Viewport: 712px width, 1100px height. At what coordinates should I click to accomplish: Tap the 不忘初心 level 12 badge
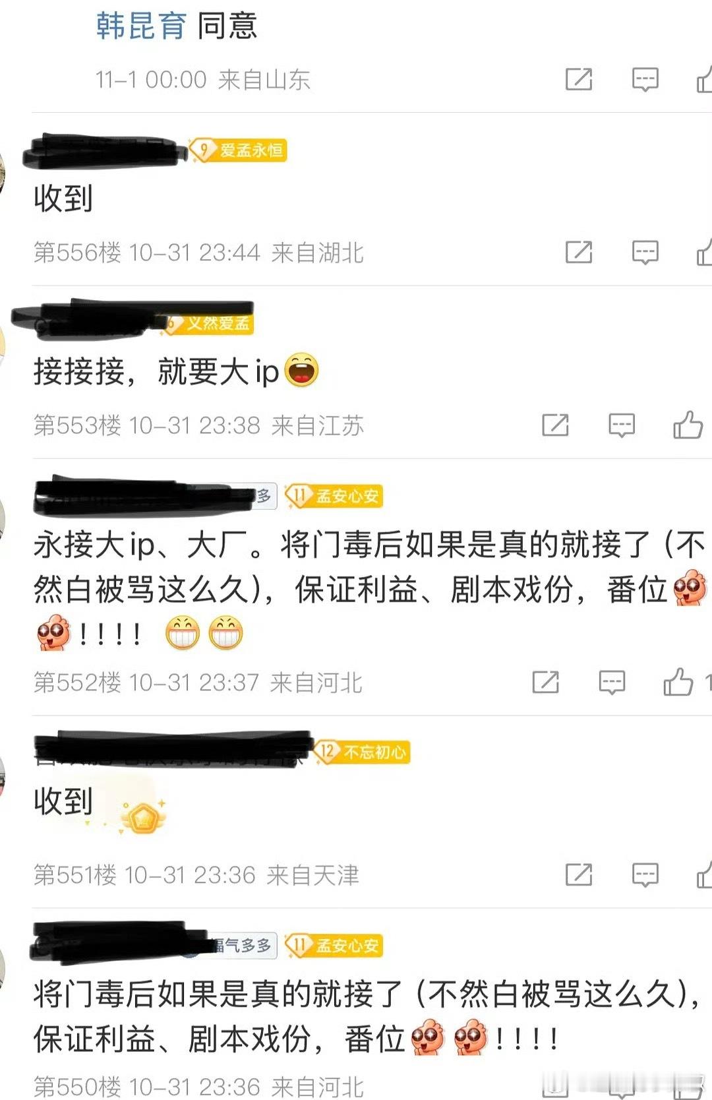click(x=363, y=752)
